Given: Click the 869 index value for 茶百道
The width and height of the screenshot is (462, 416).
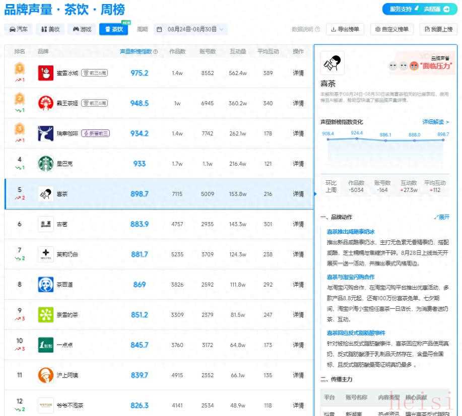Looking at the screenshot, I should [x=140, y=285].
